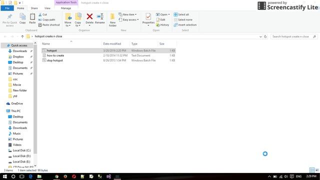Open OneDrive in the sidebar
Screen dimensions: 320x180
[x=16, y=103]
